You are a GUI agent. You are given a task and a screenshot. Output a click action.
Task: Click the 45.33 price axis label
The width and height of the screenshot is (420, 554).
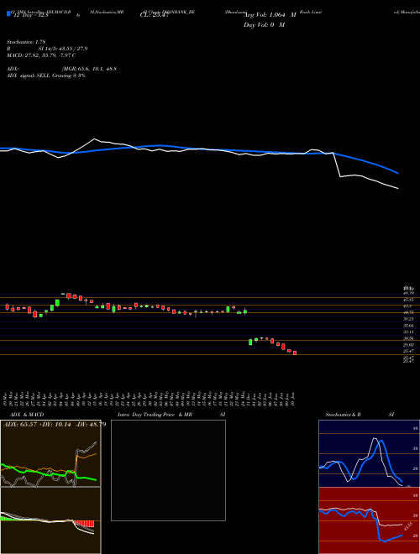409,300
